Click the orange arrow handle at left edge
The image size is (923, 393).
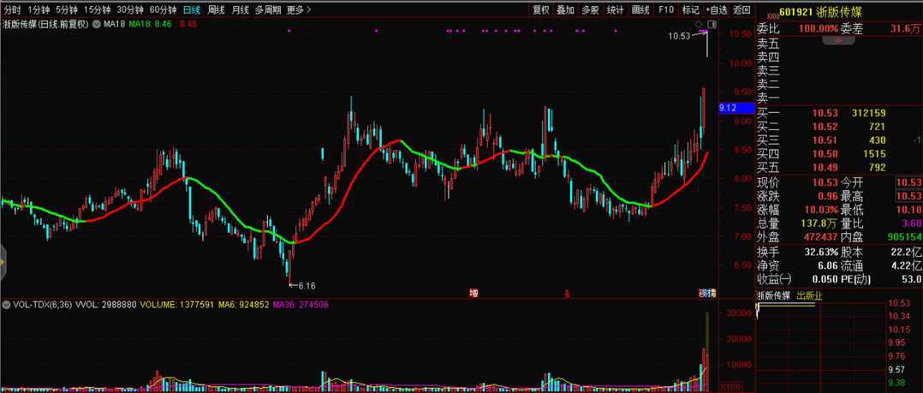tap(3, 262)
